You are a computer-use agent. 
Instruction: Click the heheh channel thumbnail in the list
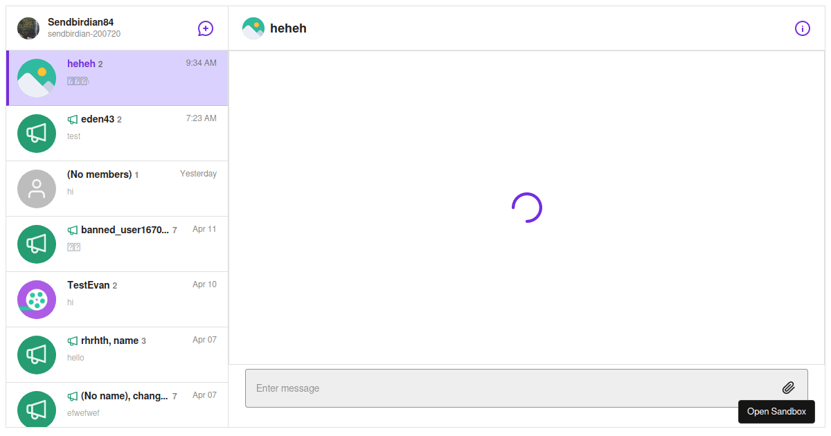pyautogui.click(x=37, y=78)
